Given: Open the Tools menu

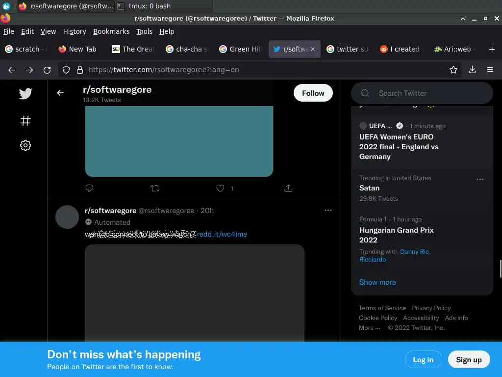Looking at the screenshot, I should pos(145,31).
